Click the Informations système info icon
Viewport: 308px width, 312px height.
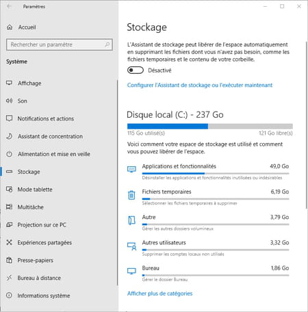coord(9,296)
